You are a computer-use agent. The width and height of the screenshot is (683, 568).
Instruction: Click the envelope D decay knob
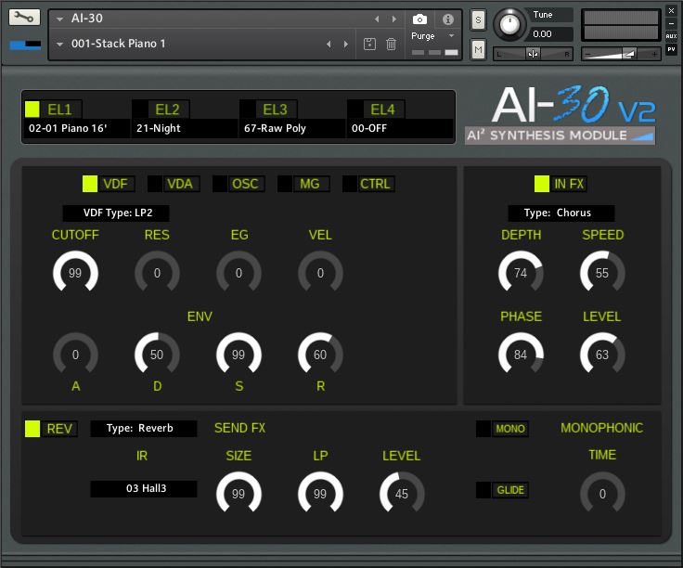(x=157, y=355)
